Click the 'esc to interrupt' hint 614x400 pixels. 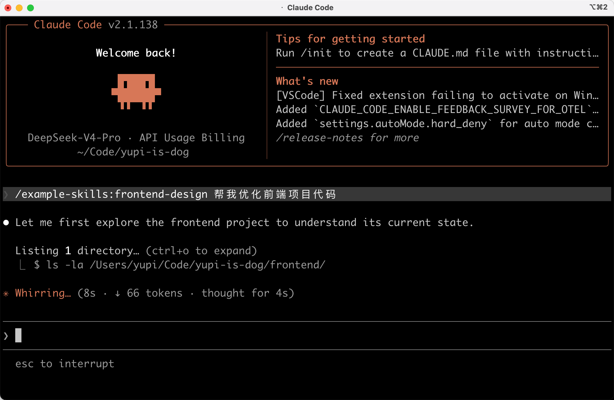pos(65,364)
